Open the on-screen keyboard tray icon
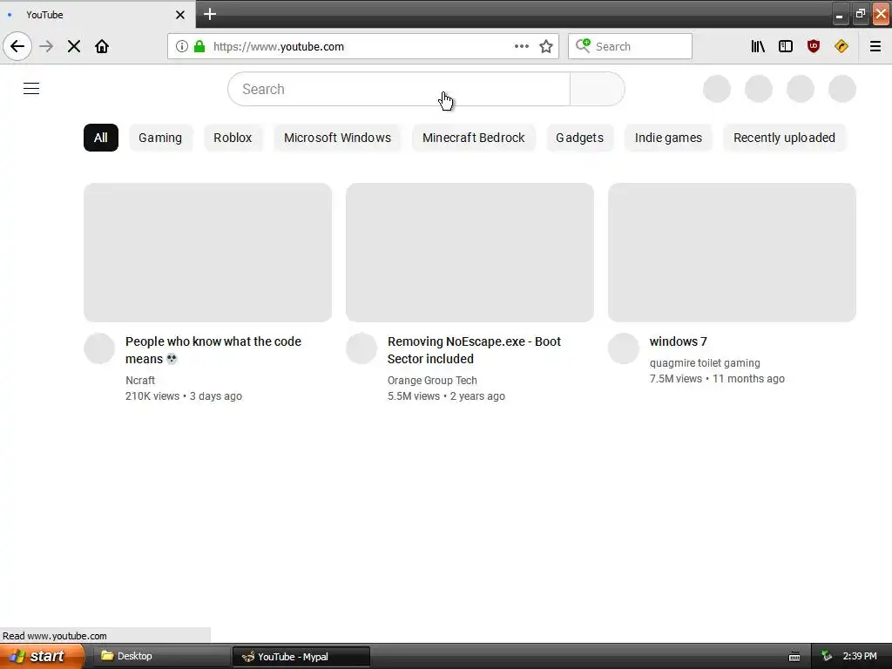This screenshot has height=669, width=892. (794, 657)
